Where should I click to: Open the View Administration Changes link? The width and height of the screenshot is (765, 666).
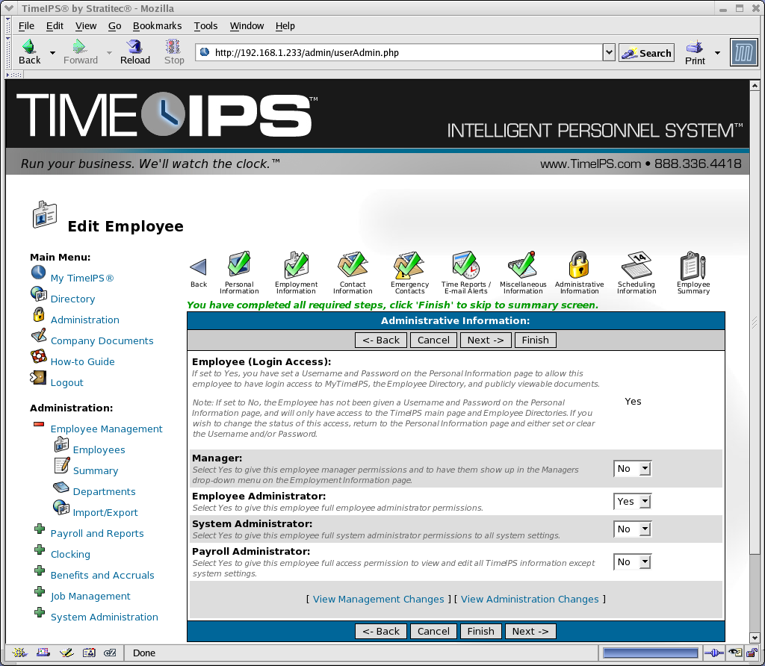[530, 599]
